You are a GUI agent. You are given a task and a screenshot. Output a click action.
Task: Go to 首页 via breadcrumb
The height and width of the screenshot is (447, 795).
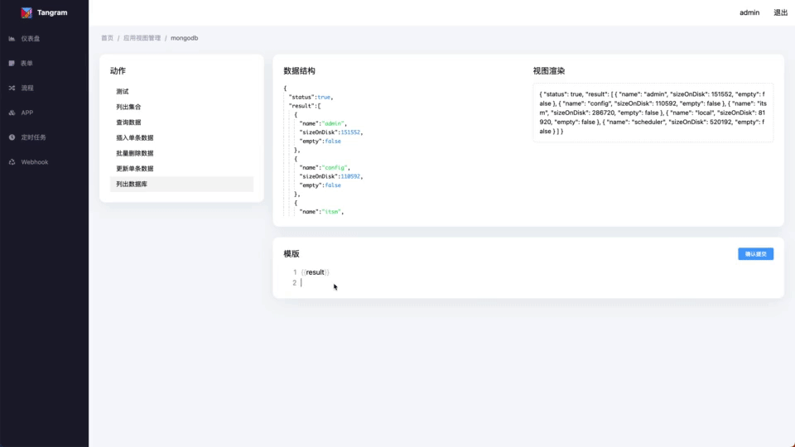click(x=107, y=38)
